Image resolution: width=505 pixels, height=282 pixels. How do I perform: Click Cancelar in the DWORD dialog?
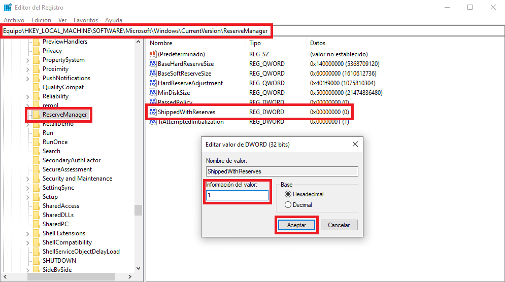pyautogui.click(x=339, y=225)
